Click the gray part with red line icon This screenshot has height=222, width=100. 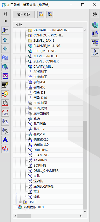pyautogui.click(x=5, y=103)
